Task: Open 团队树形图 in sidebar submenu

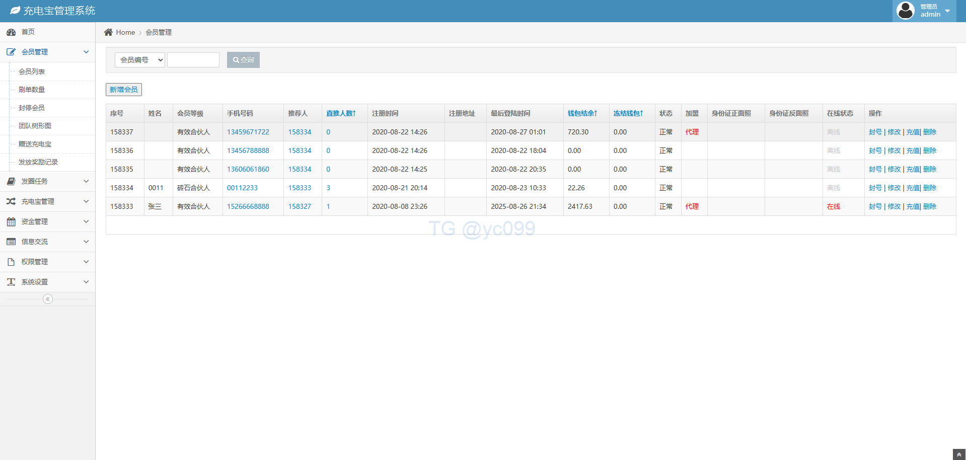Action: click(x=35, y=126)
